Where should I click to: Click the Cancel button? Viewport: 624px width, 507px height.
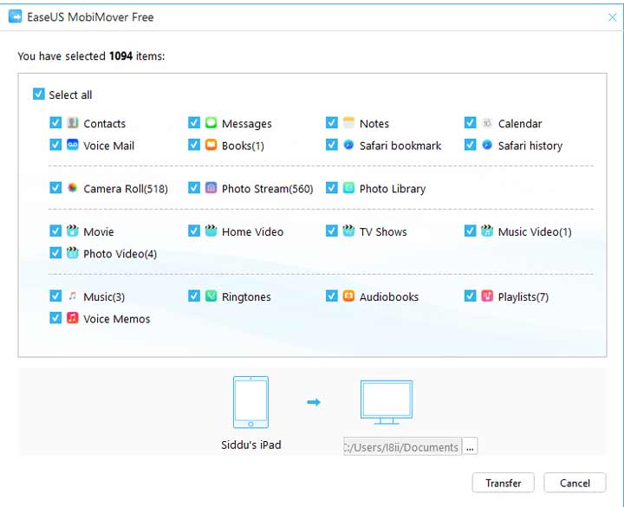[x=575, y=483]
